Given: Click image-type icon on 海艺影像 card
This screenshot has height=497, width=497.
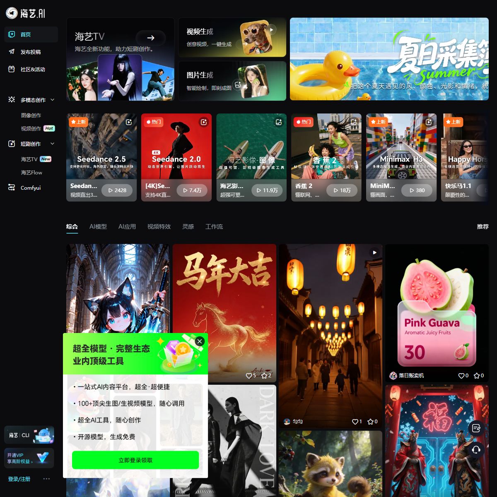Looking at the screenshot, I should tap(279, 122).
